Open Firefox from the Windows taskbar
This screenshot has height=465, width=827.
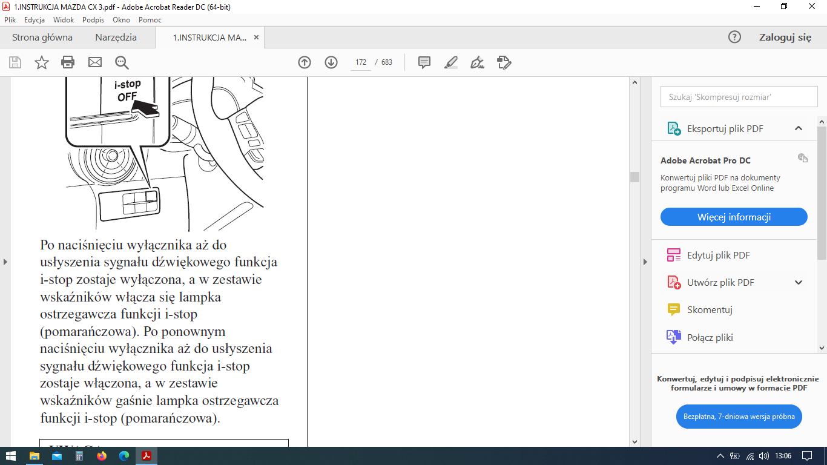point(101,456)
